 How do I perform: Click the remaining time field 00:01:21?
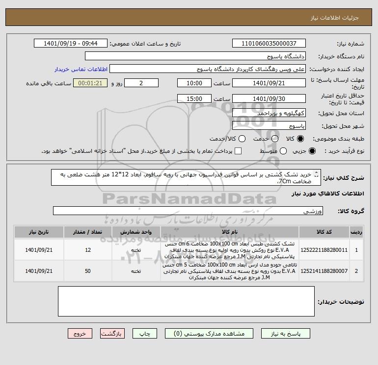90,83
